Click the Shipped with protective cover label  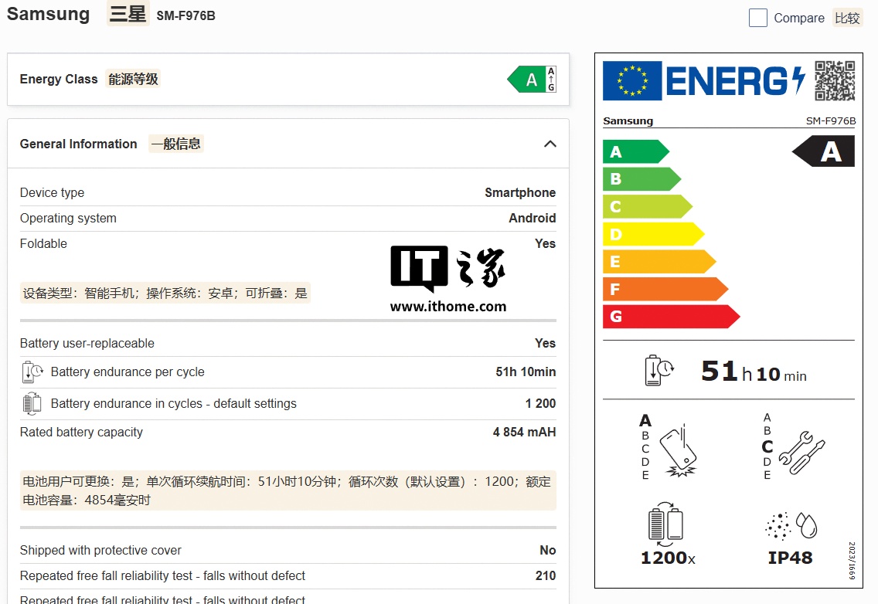point(100,550)
